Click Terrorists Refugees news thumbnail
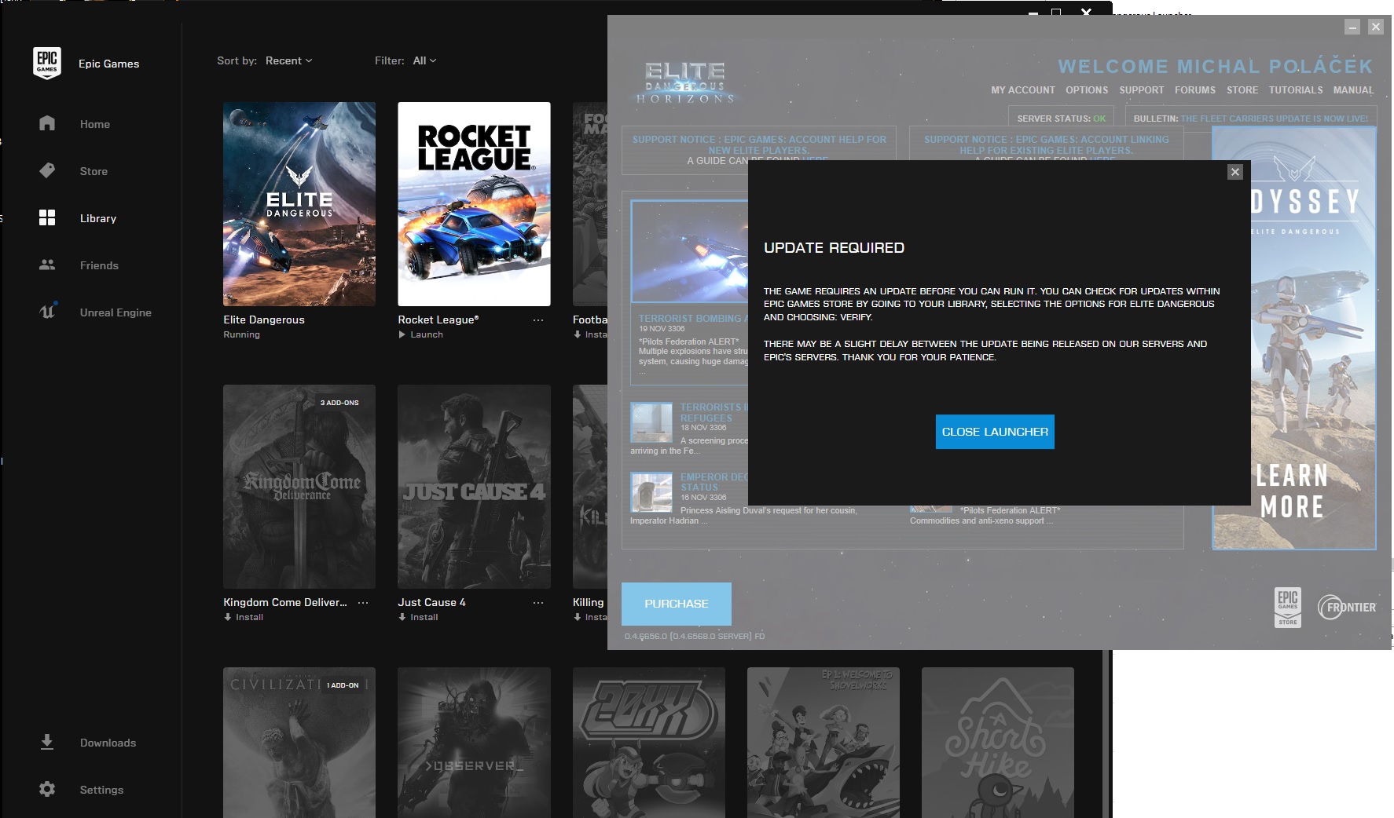 point(651,422)
